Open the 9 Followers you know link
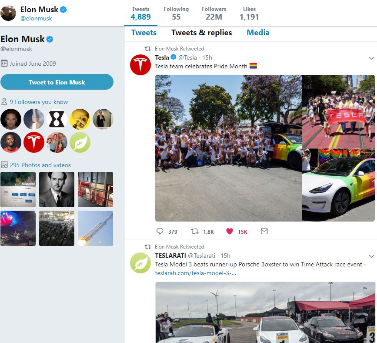The image size is (377, 343). [x=39, y=102]
